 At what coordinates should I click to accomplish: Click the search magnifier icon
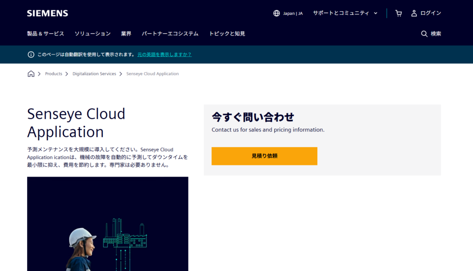424,34
